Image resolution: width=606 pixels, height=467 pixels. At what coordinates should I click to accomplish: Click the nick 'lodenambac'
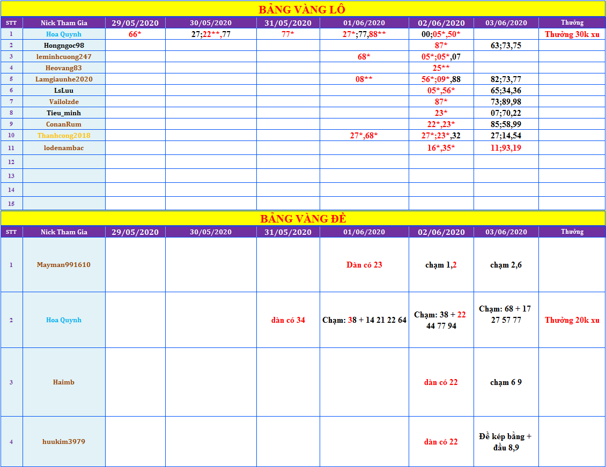(64, 147)
